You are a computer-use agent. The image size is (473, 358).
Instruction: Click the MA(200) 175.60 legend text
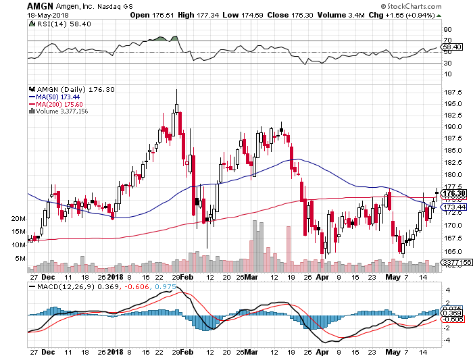click(x=59, y=104)
